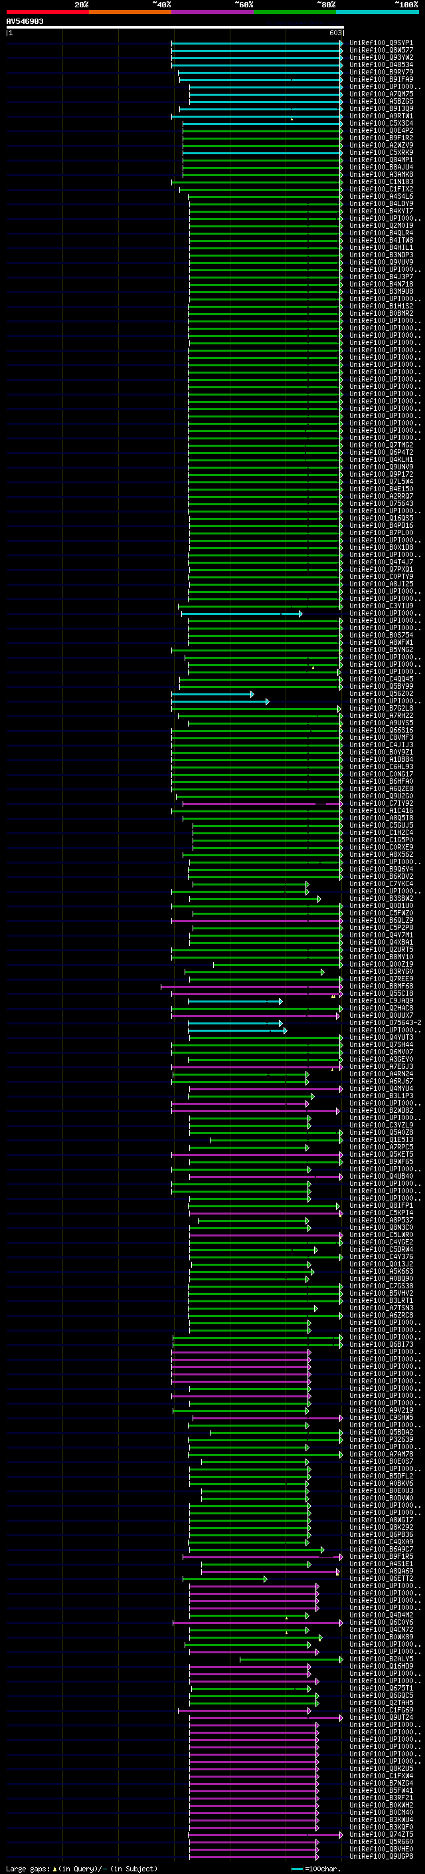The width and height of the screenshot is (425, 1874).
Task: Open hit UniRef100_B0S754
Action: (381, 635)
